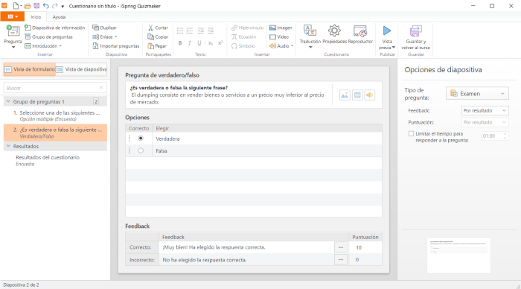Viewport: 521px width, 289px height.
Task: Duplicate the current slide
Action: (x=104, y=28)
